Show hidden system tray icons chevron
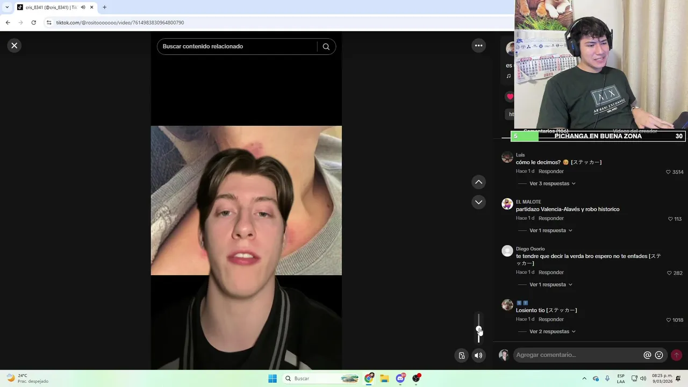Viewport: 688px width, 387px height. tap(584, 378)
